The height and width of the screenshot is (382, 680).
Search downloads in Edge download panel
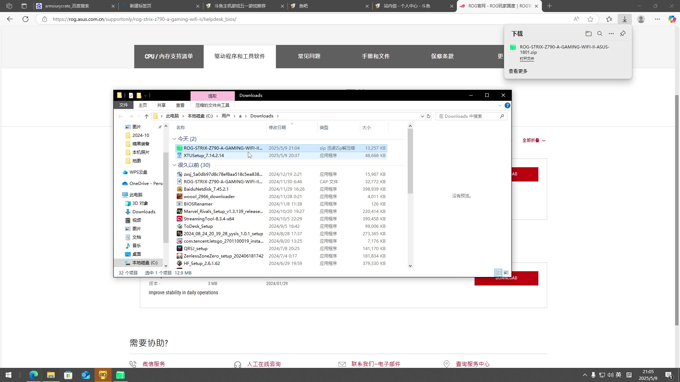(x=600, y=34)
